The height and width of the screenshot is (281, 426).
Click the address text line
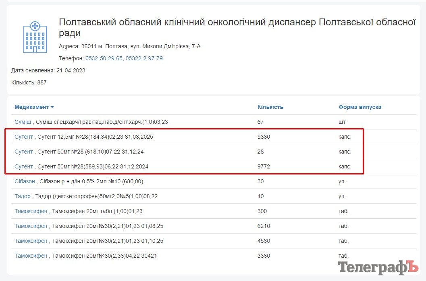click(129, 46)
